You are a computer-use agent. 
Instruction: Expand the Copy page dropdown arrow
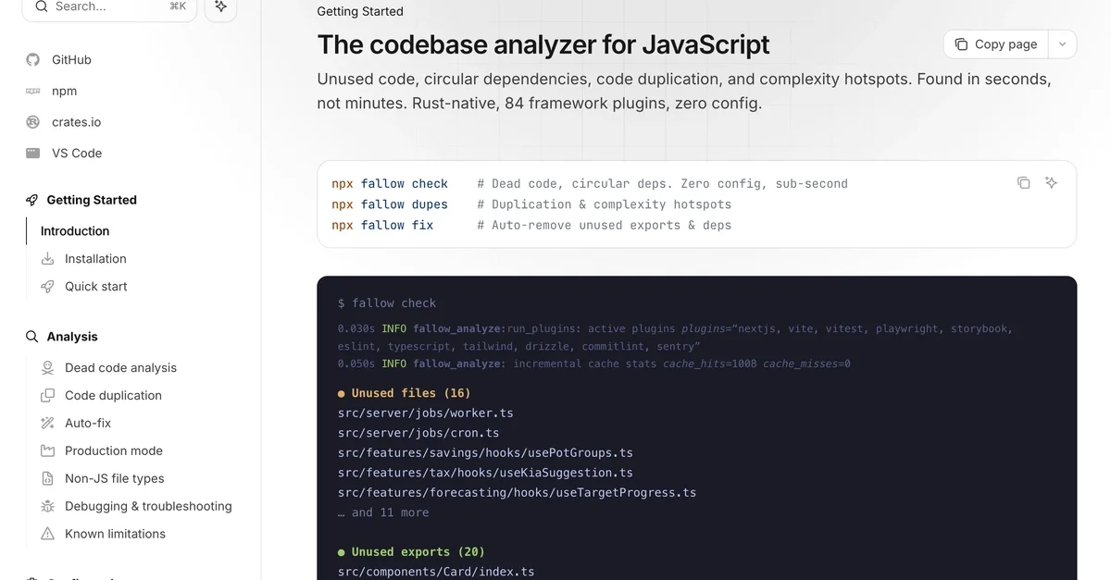tap(1062, 44)
